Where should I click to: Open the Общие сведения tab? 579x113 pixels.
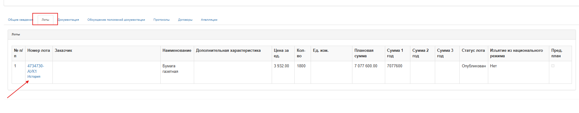pyautogui.click(x=21, y=20)
